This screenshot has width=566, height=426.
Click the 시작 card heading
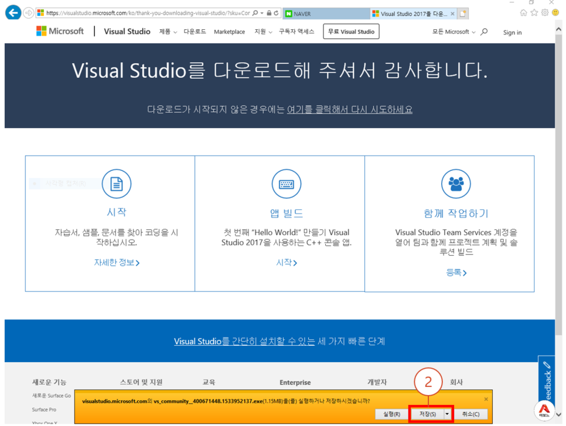pyautogui.click(x=116, y=212)
